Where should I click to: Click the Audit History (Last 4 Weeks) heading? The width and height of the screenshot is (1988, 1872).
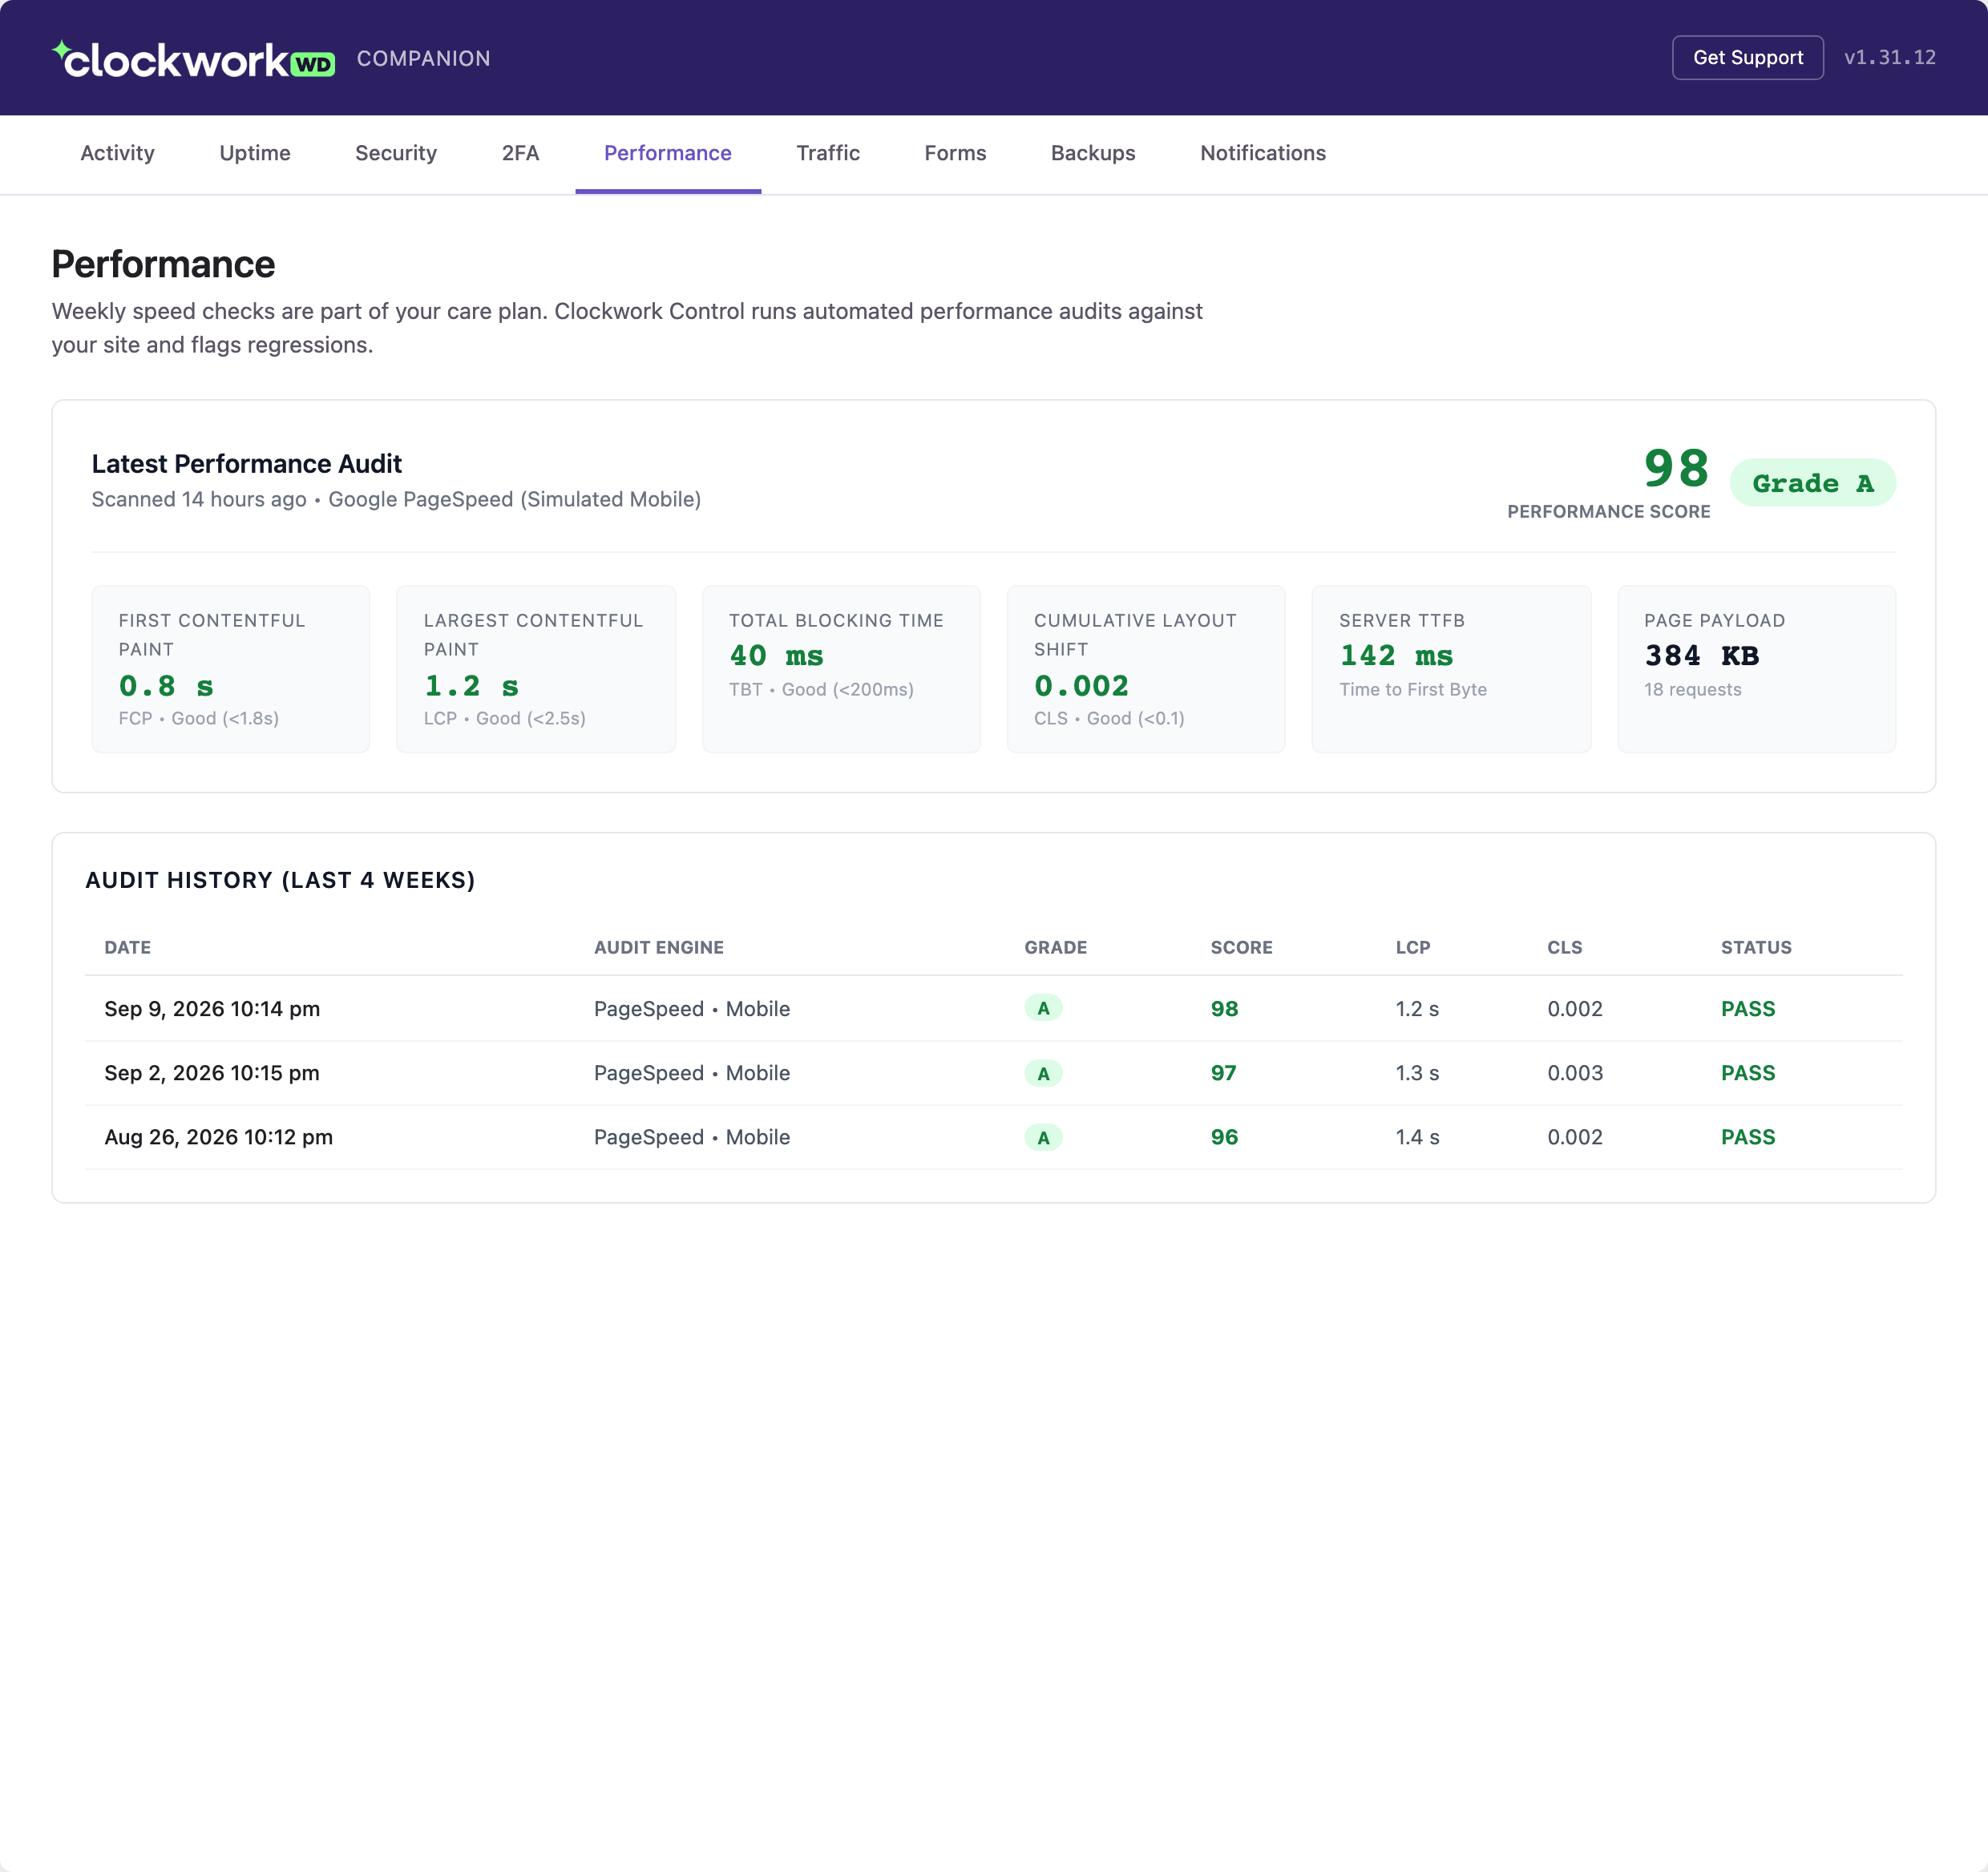tap(280, 880)
